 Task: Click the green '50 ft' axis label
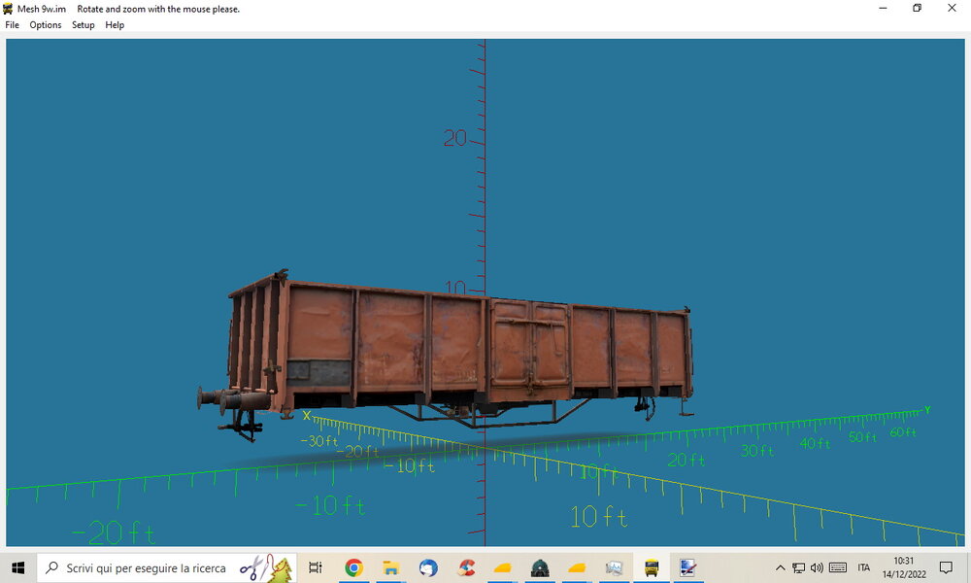(x=862, y=437)
